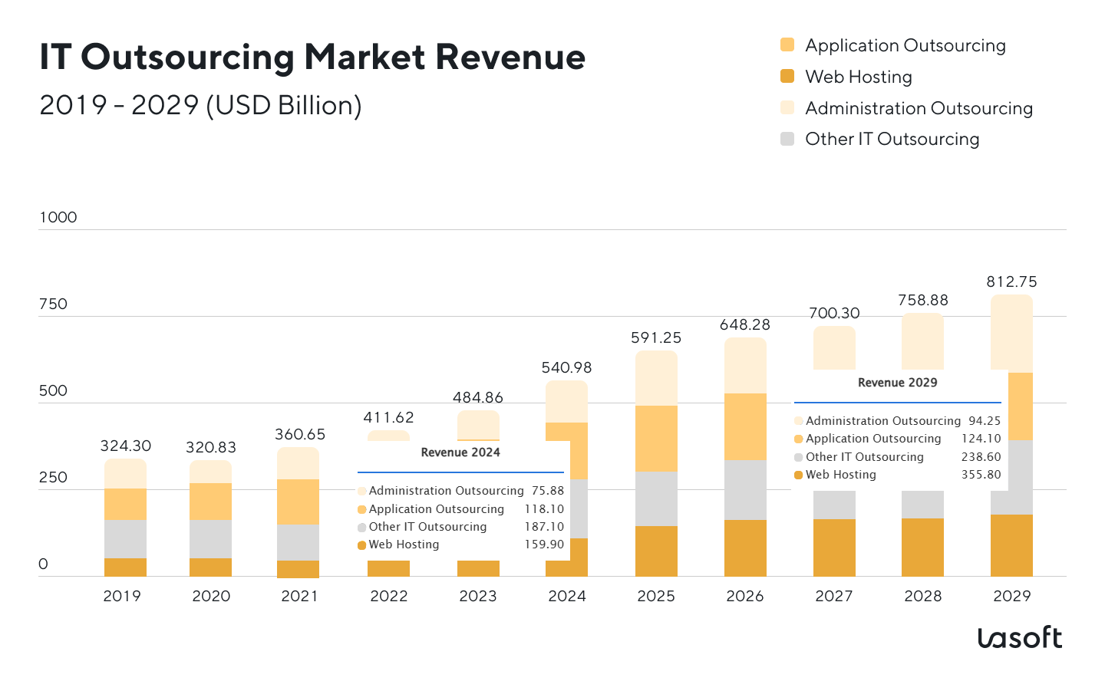Select the Web Hosting legend swatch
The height and width of the screenshot is (681, 1105).
click(787, 76)
